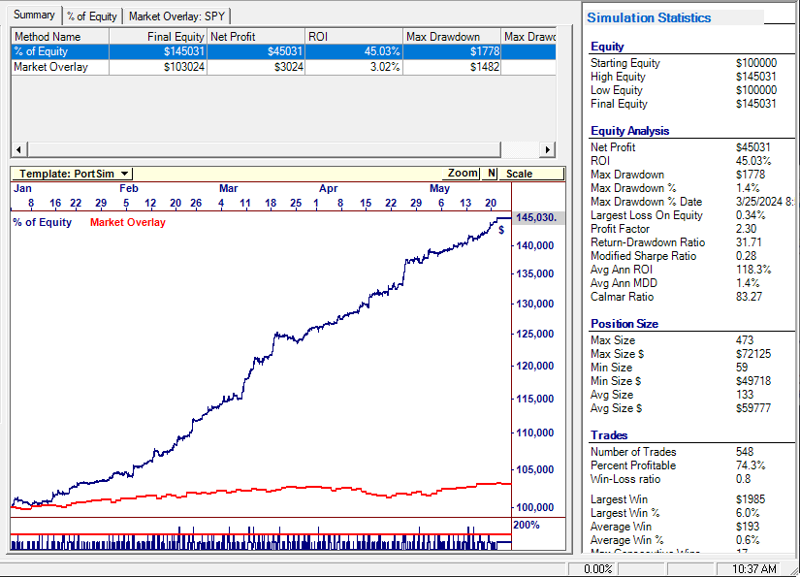Image resolution: width=800 pixels, height=577 pixels.
Task: Click the Max Size $ value $72125
Action: point(753,354)
